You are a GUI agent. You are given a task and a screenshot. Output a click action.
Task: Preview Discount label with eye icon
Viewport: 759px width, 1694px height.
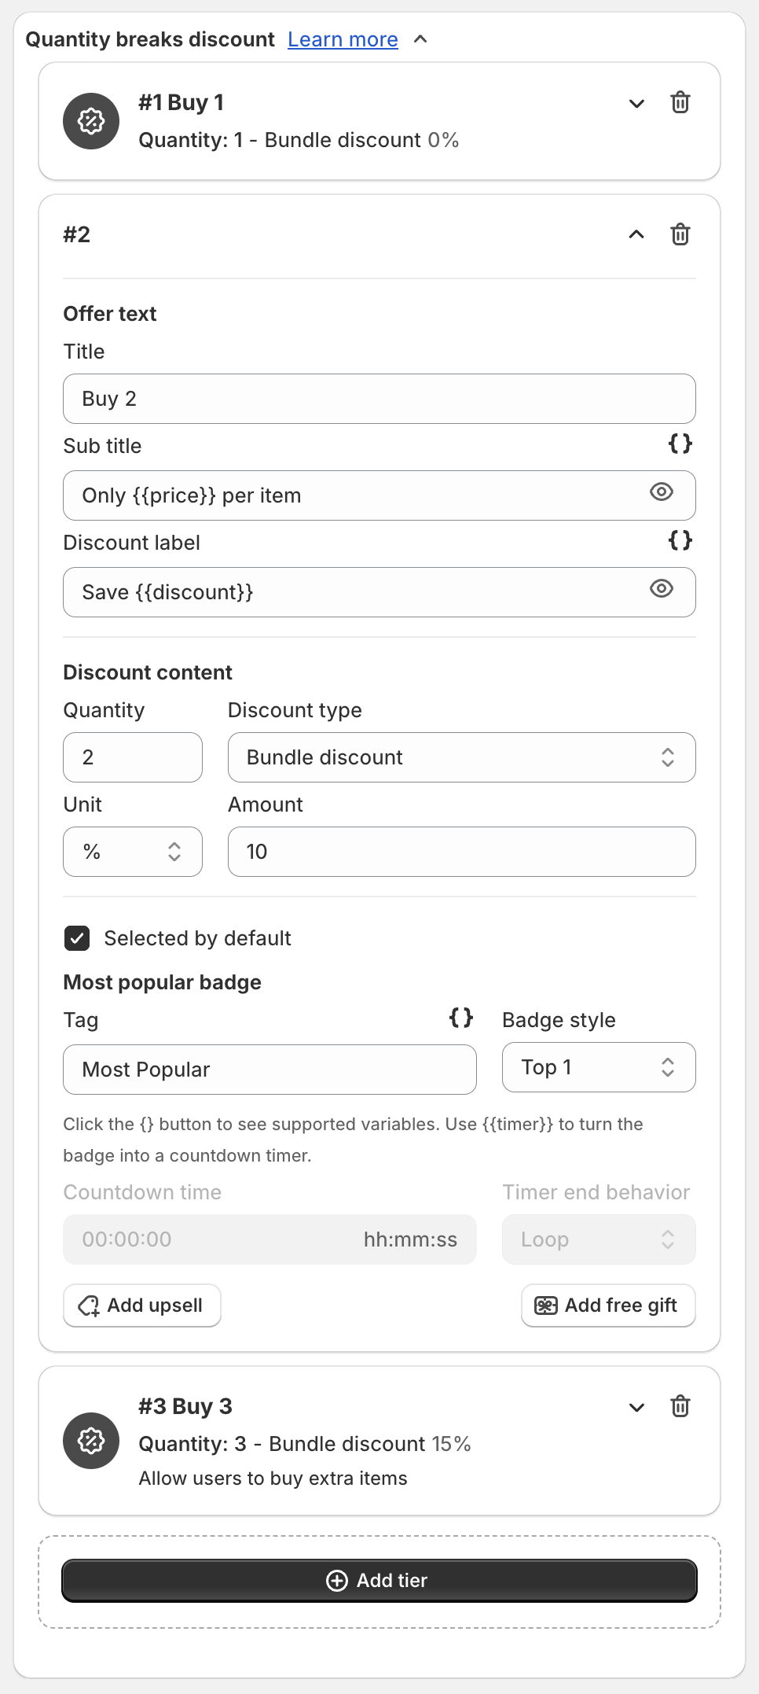tap(662, 589)
